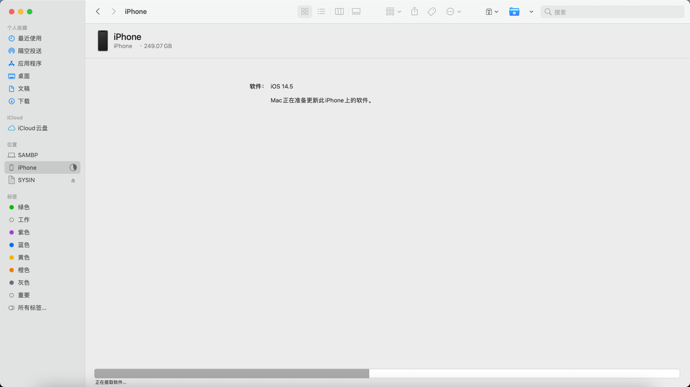Go forward with the right chevron

[114, 12]
